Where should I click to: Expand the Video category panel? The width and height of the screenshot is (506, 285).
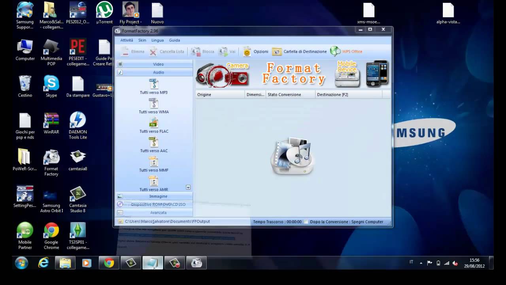click(154, 64)
